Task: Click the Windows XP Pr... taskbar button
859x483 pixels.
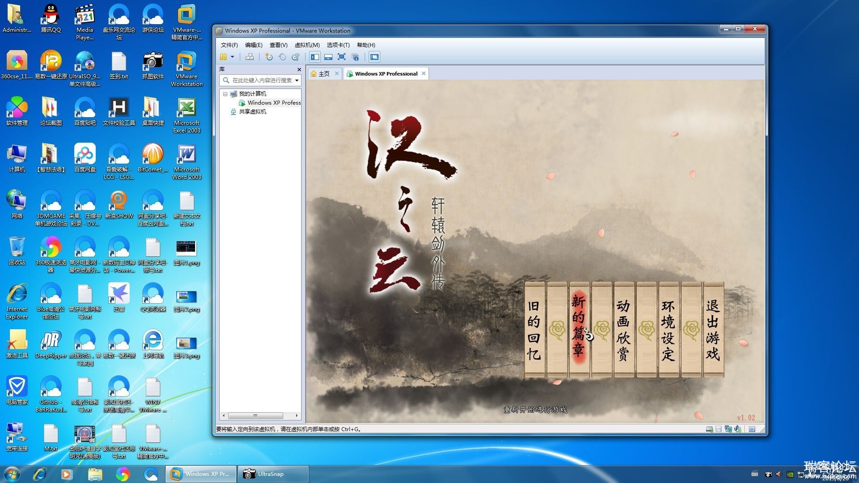Action: pyautogui.click(x=201, y=474)
